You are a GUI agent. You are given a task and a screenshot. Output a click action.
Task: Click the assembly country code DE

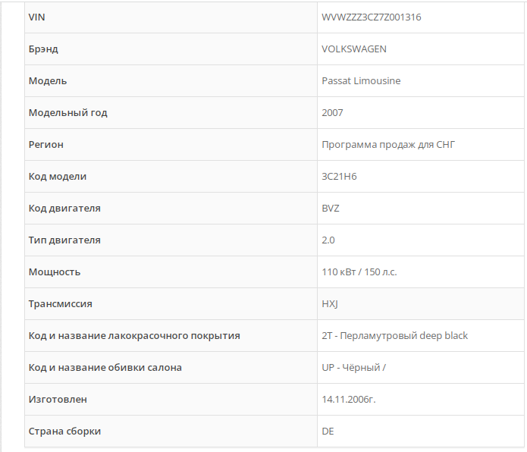(328, 431)
